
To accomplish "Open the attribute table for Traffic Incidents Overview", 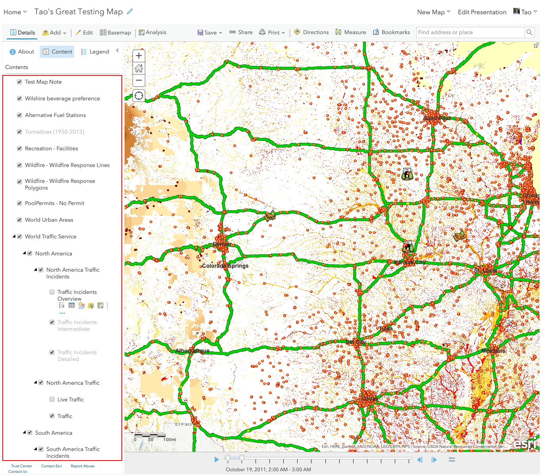I will point(72,305).
